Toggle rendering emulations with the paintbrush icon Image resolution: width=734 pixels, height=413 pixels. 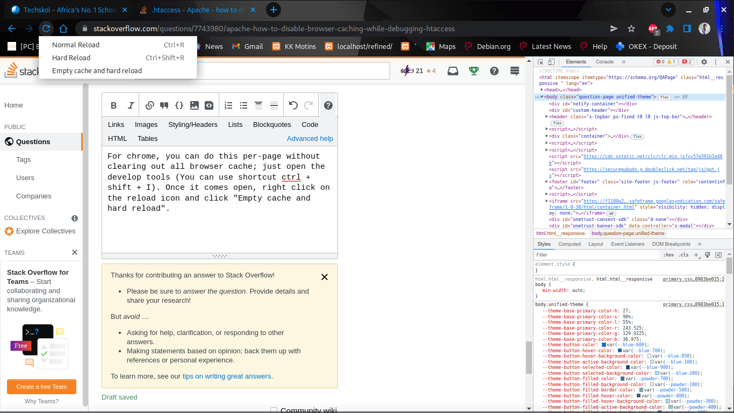pyautogui.click(x=708, y=255)
